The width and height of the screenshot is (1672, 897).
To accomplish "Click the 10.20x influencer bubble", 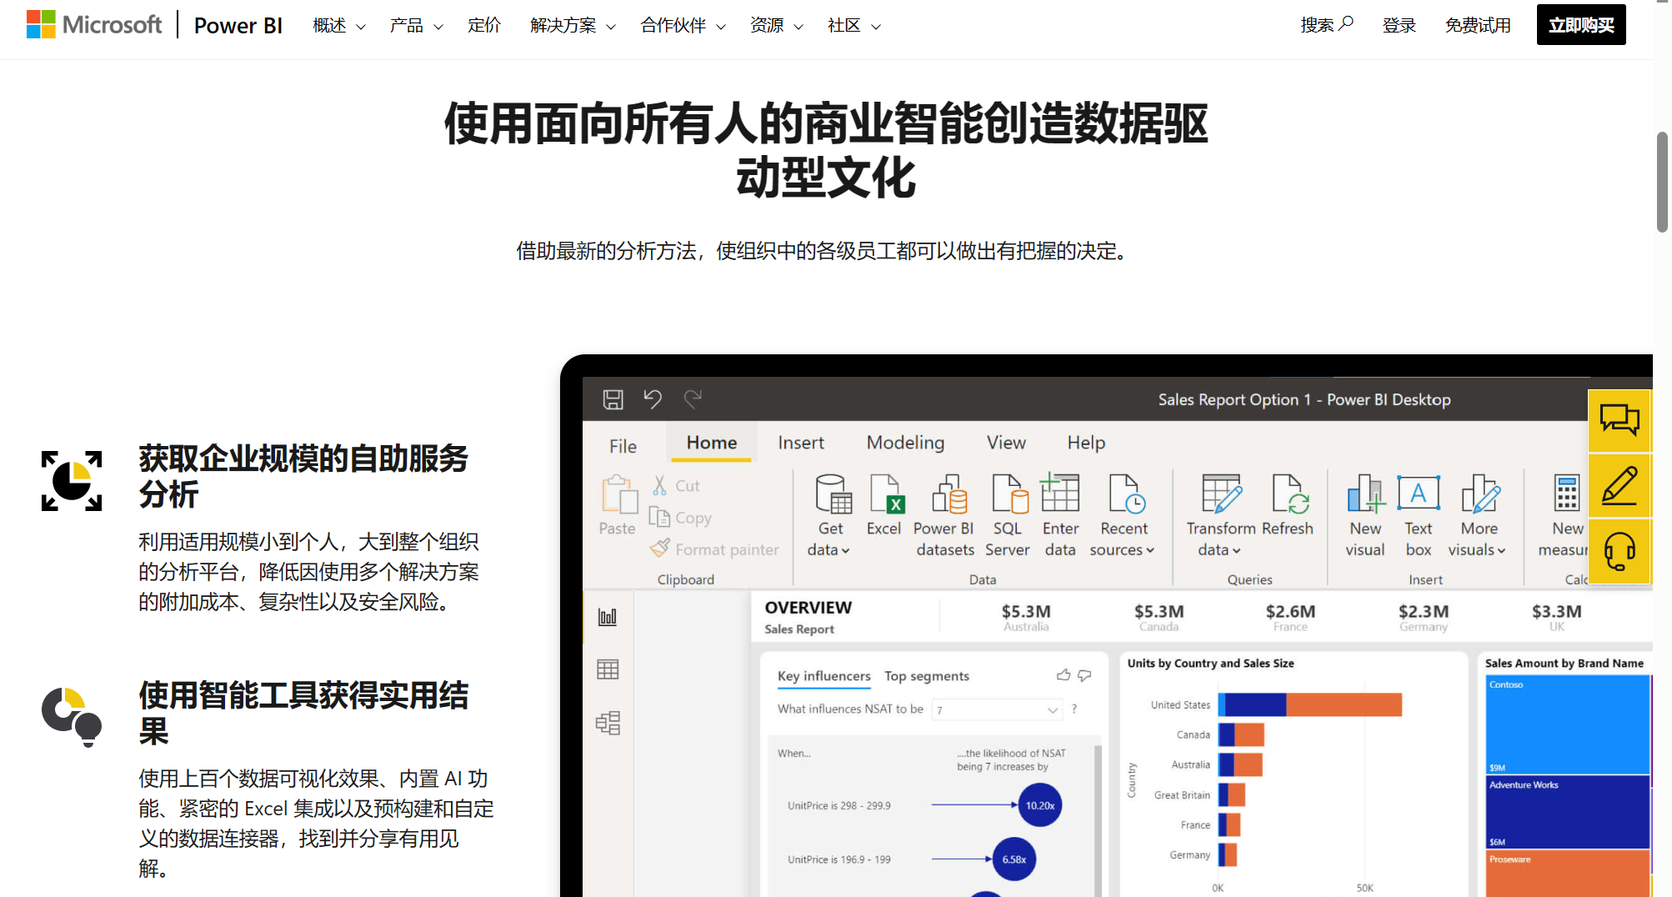I will pos(1039,805).
